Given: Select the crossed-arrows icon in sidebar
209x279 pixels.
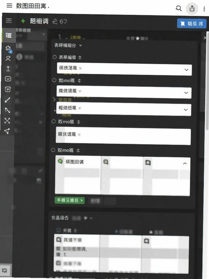Looking at the screenshot, I should [7, 120].
